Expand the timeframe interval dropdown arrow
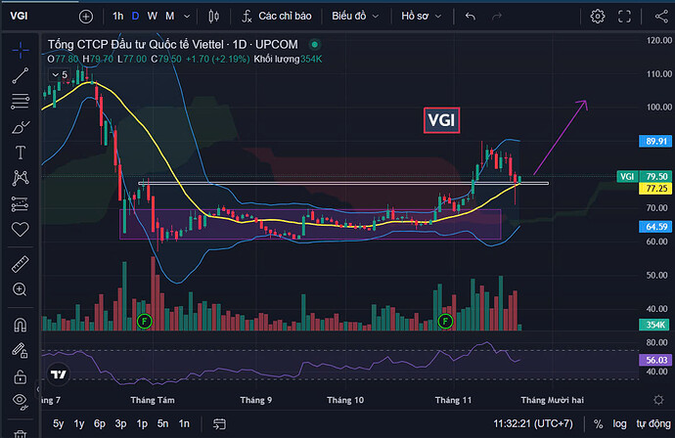675x438 pixels. tap(187, 17)
